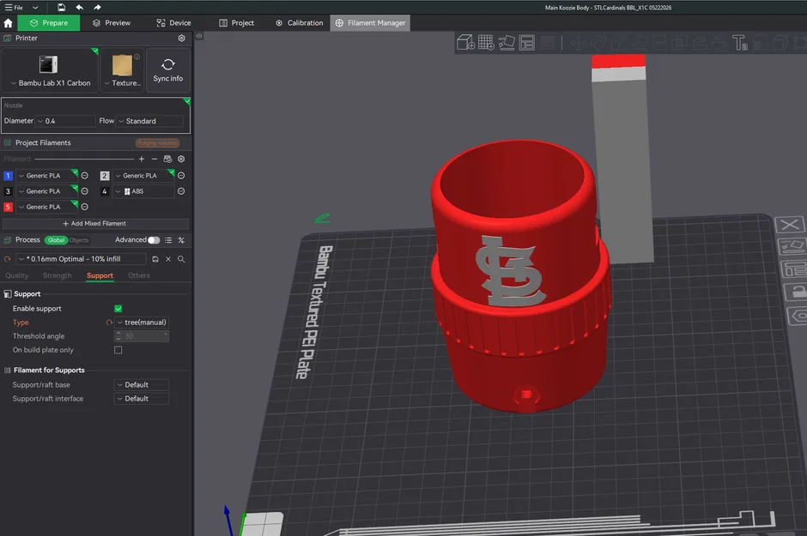The width and height of the screenshot is (807, 536).
Task: Delete filament 5 with its circled minus
Action: coord(84,207)
